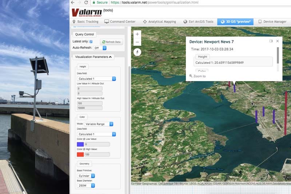Click the Esri ArcGIS Tools globe icon

pyautogui.click(x=185, y=22)
